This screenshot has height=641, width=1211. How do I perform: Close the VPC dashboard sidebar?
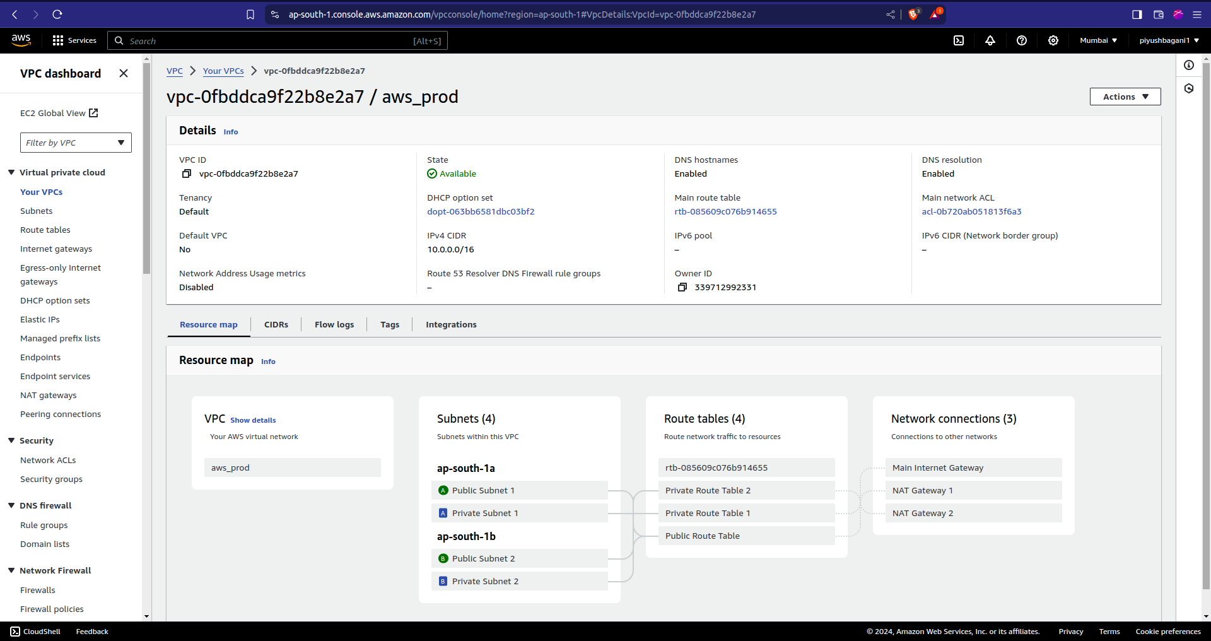pos(124,73)
